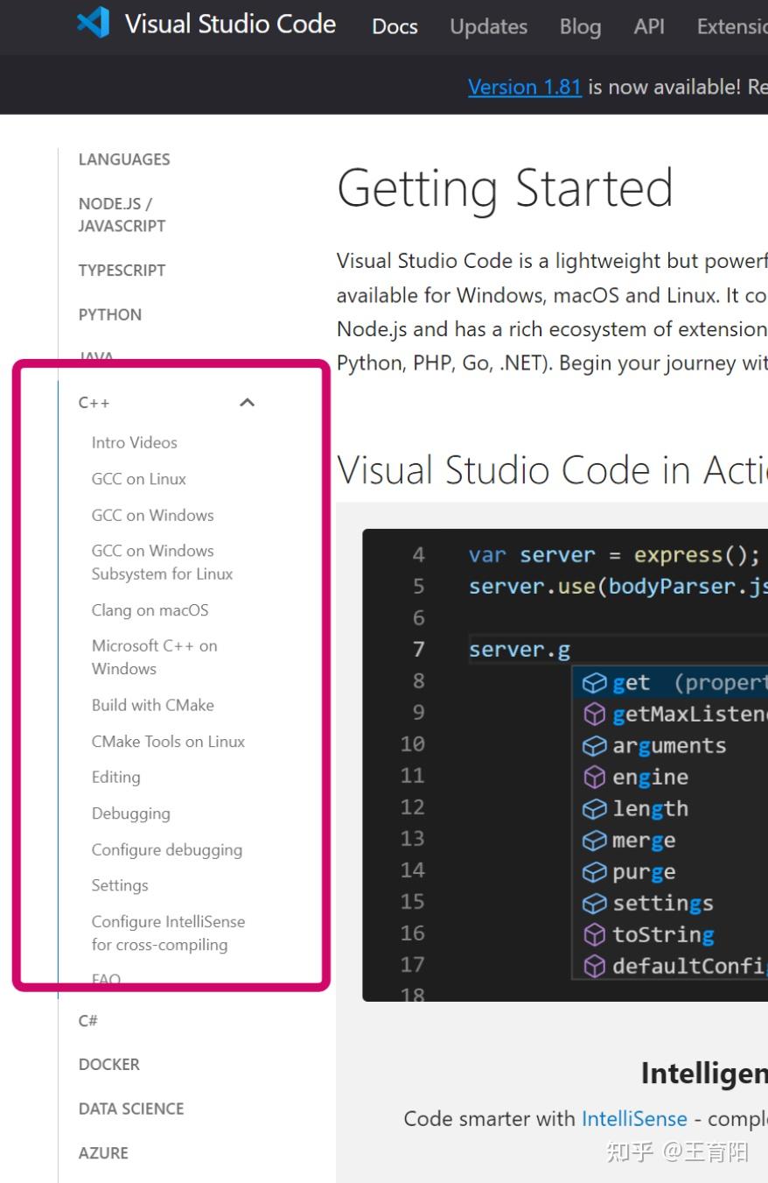Click the arguments suggestion icon
Viewport: 768px width, 1183px height.
(595, 746)
